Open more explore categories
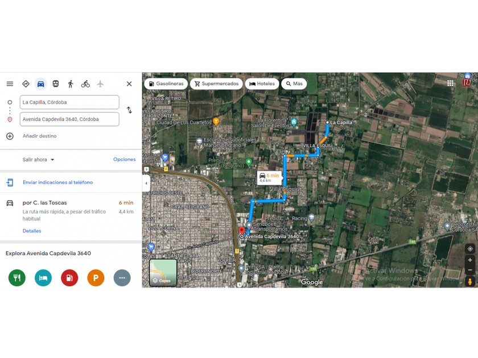478x358 pixels. pyautogui.click(x=122, y=278)
